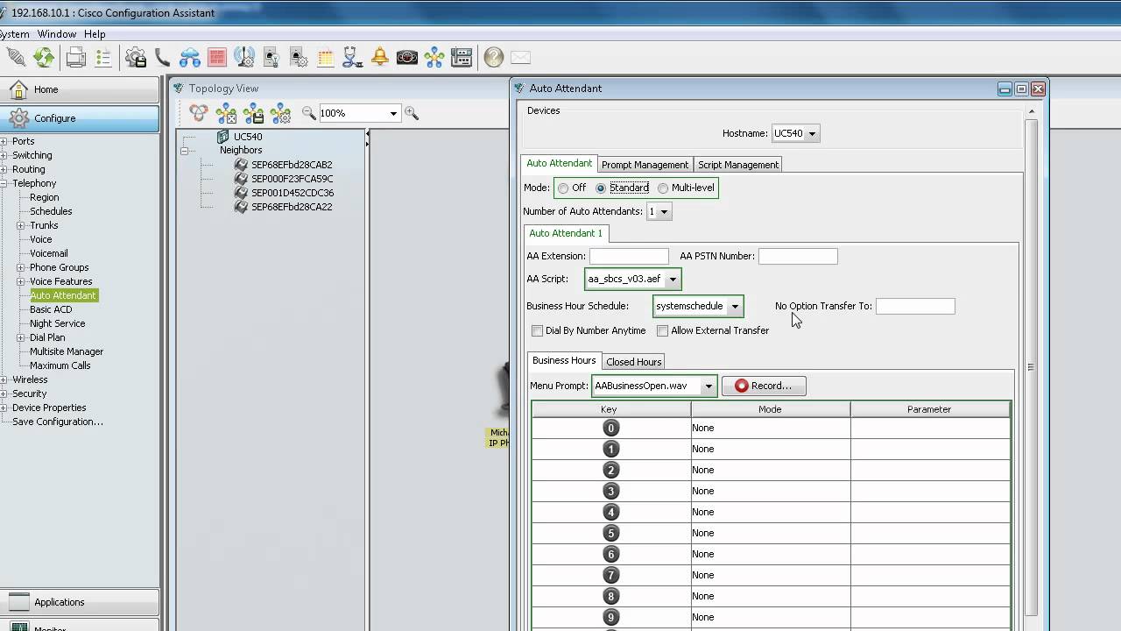Click the front panel device toolbar icon
The height and width of the screenshot is (631, 1121).
click(462, 58)
